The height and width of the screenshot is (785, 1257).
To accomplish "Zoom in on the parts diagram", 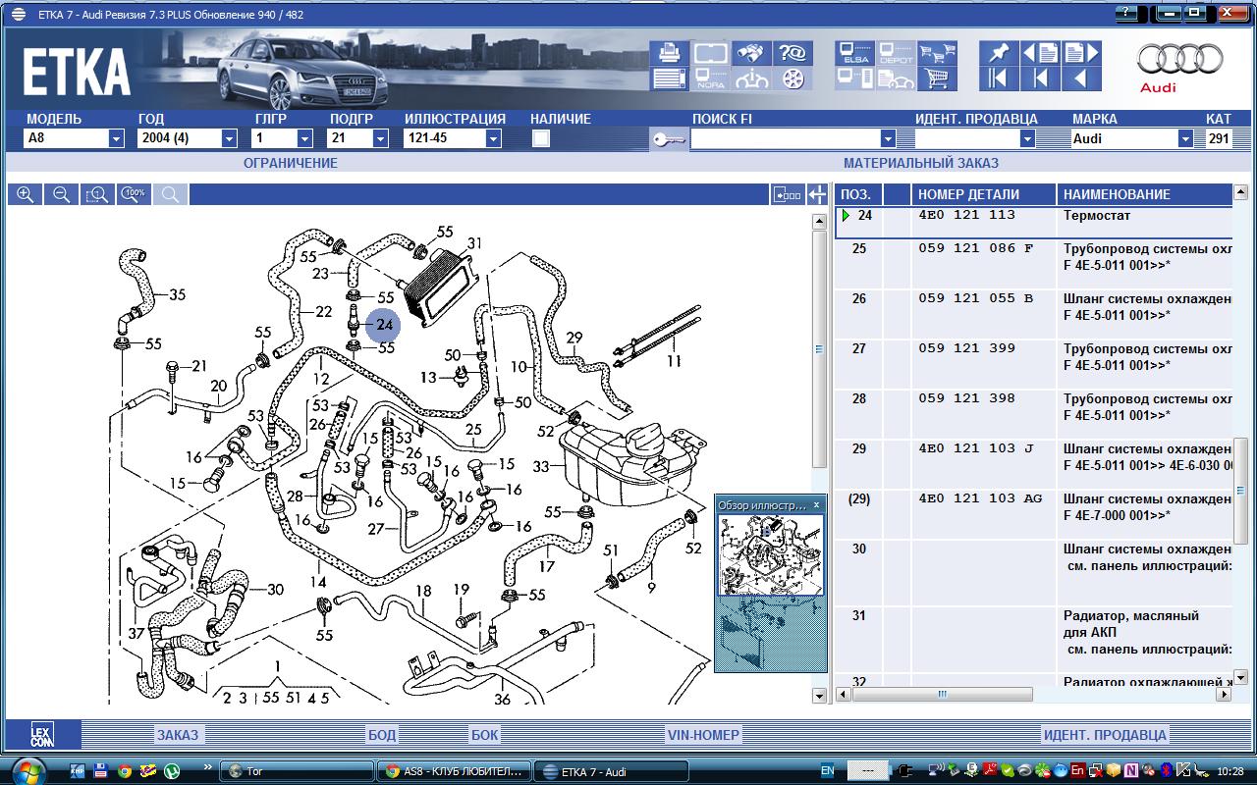I will [x=26, y=194].
